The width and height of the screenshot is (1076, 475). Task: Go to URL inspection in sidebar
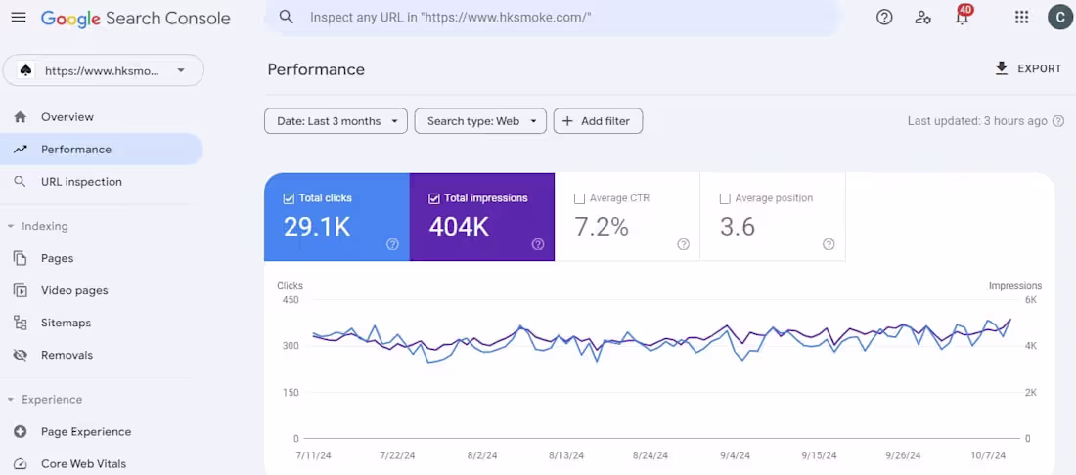(81, 182)
